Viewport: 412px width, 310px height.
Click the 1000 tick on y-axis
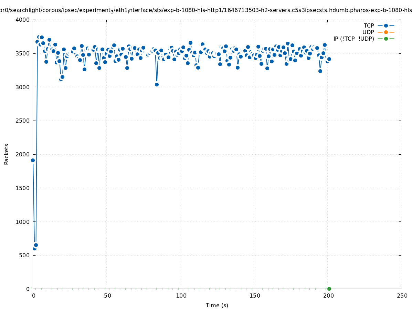(23, 221)
